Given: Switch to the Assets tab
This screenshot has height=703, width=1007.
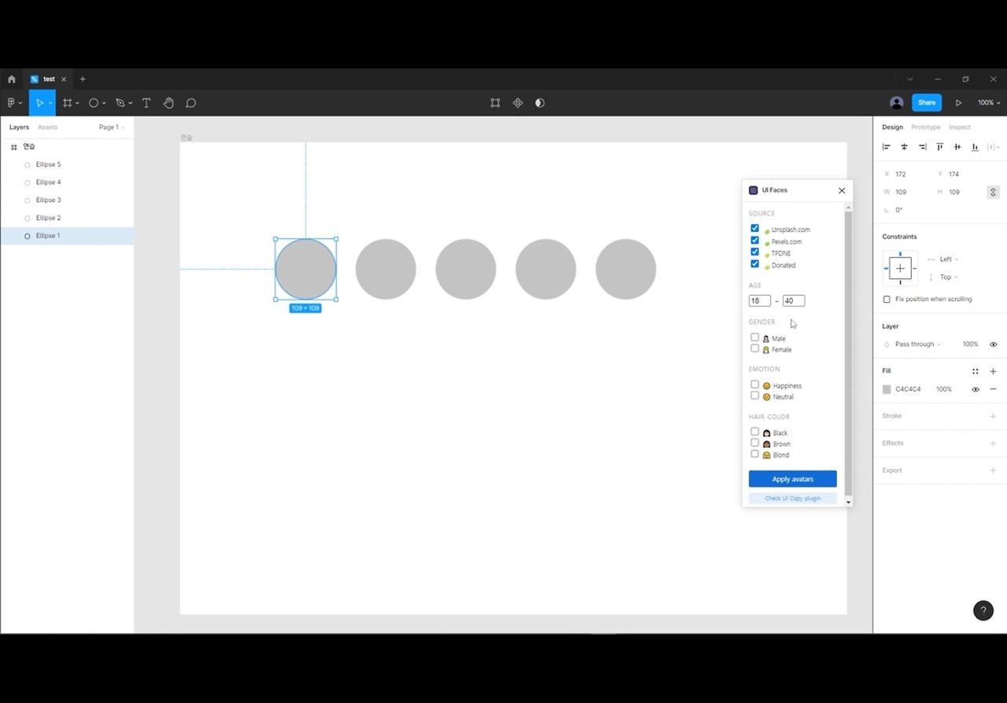Looking at the screenshot, I should point(48,127).
